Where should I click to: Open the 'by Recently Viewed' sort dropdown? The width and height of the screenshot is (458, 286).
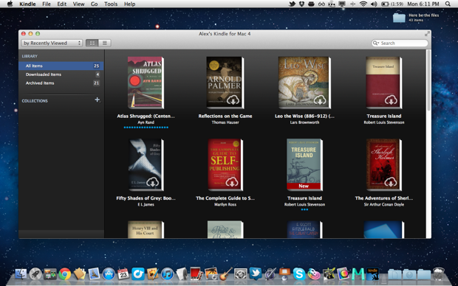[52, 43]
